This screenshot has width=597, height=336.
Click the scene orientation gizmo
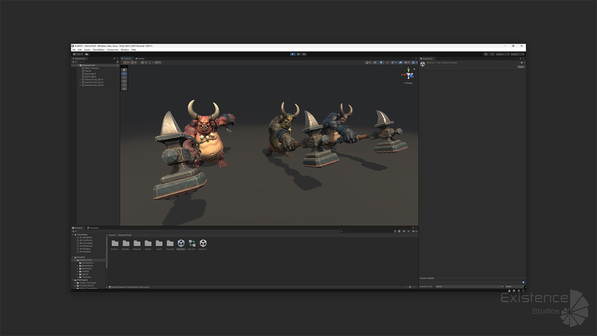coord(409,74)
